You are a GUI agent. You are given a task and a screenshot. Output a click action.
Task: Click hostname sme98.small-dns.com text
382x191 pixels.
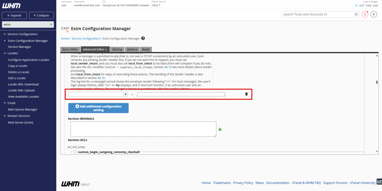(x=87, y=5)
